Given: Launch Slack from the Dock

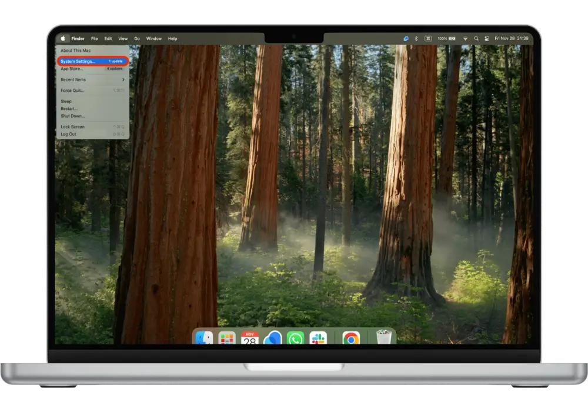Looking at the screenshot, I should (318, 338).
